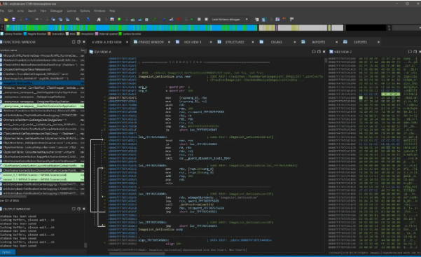Close the Exports tab
Screen dimensions: 421x257
click(x=378, y=42)
